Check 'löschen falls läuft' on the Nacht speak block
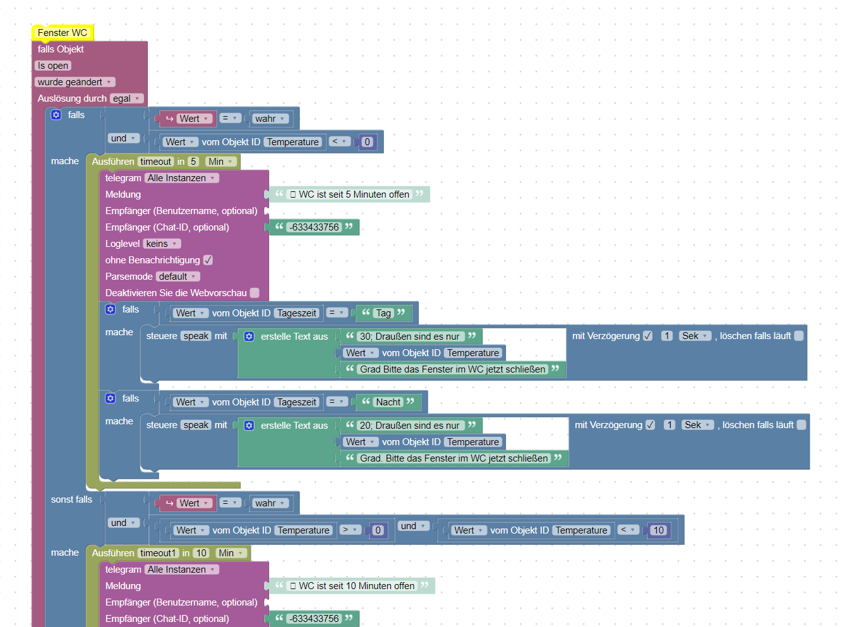 coord(801,425)
